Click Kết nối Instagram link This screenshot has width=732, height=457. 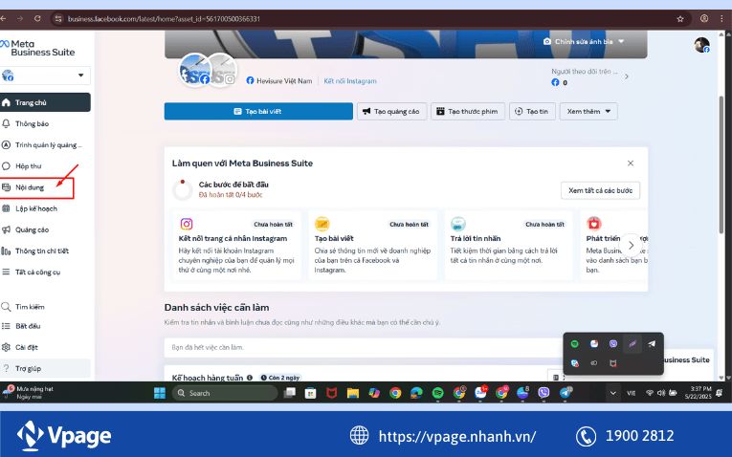[x=349, y=81]
